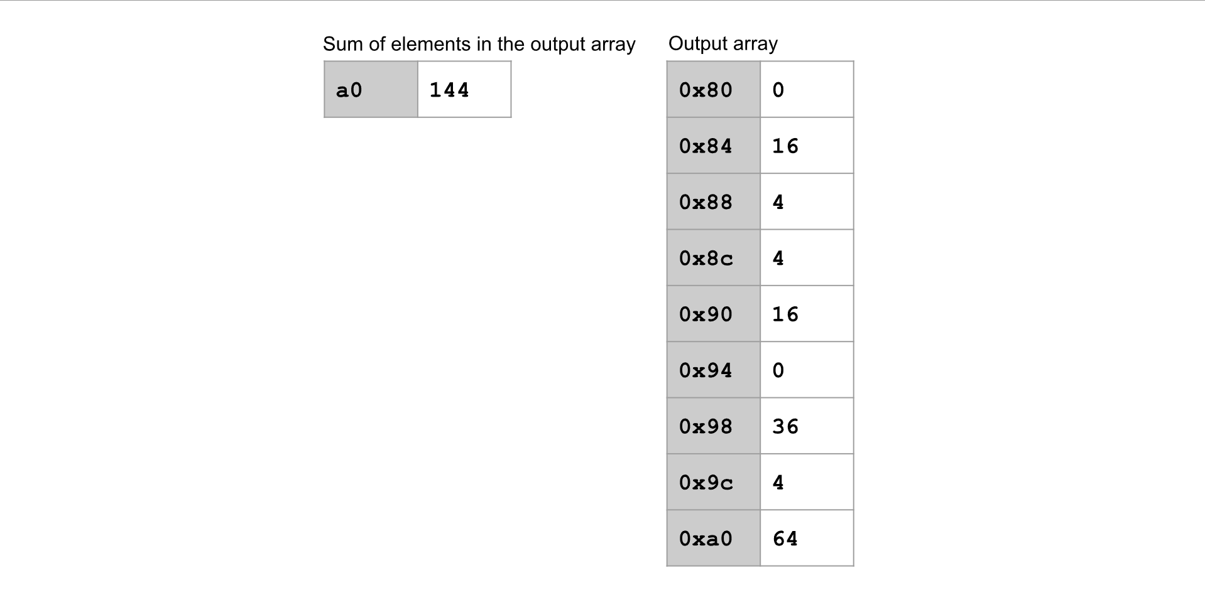Select the value 144 cell
Viewport: 1205px width, 590px height.
point(464,89)
